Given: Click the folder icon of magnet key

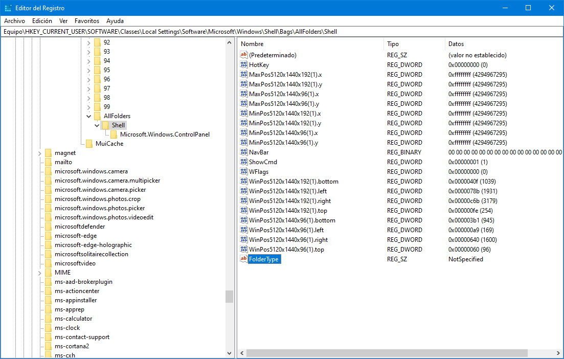Looking at the screenshot, I should 49,153.
